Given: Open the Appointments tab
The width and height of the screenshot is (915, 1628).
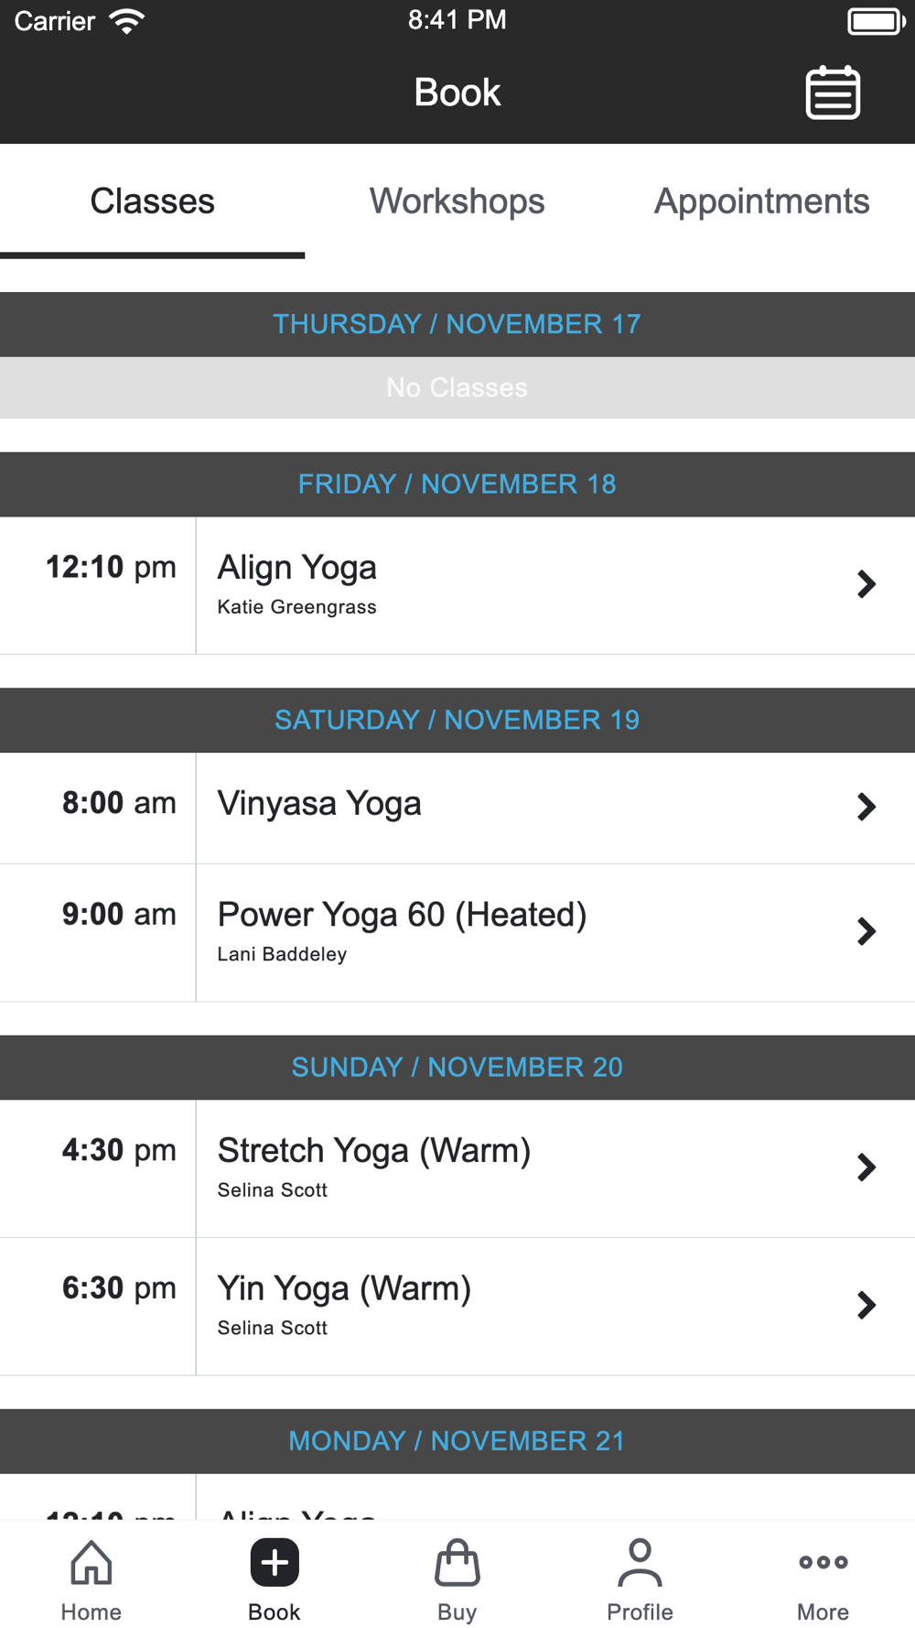Looking at the screenshot, I should click(761, 201).
